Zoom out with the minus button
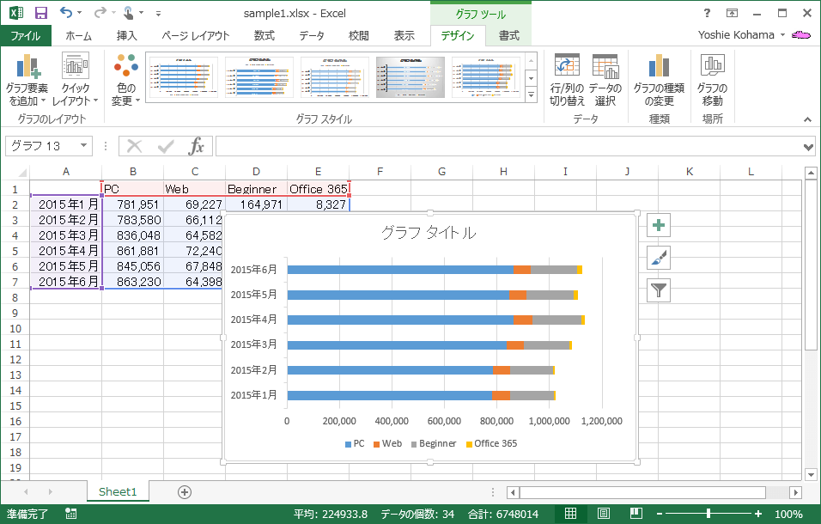The image size is (821, 524). [x=660, y=514]
